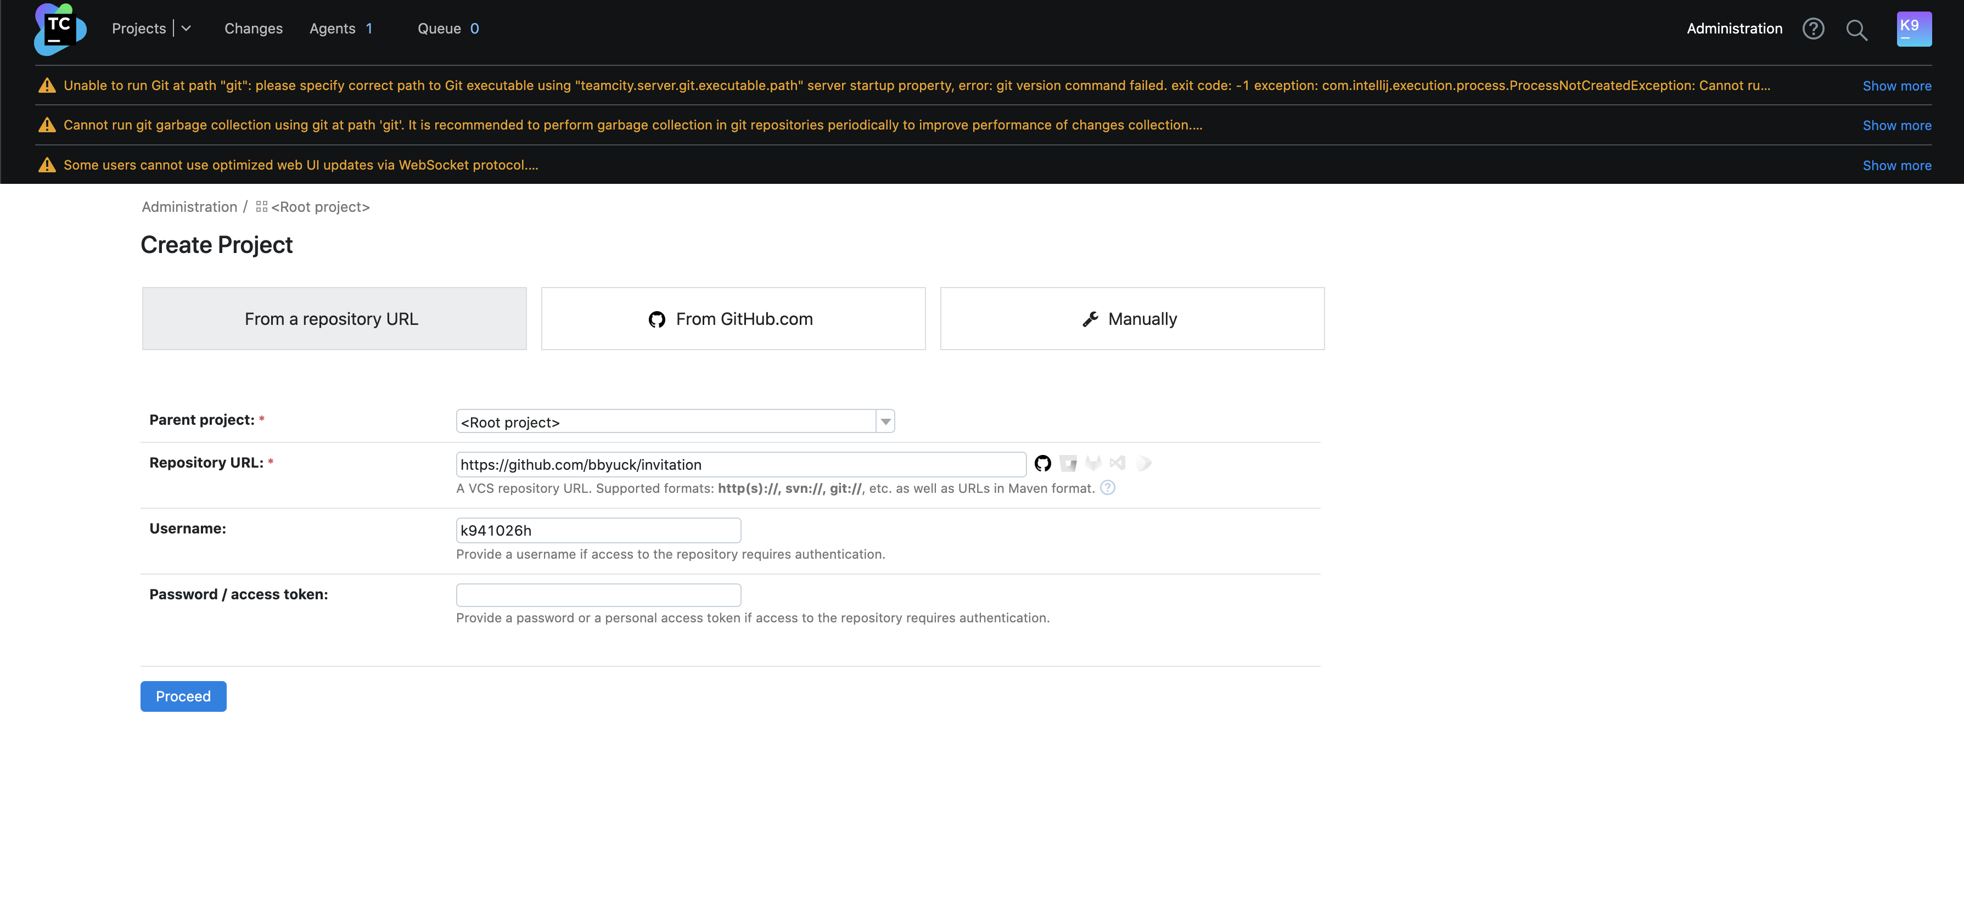This screenshot has height=922, width=1964.
Task: Show more of the Git executable warning
Action: tap(1896, 86)
